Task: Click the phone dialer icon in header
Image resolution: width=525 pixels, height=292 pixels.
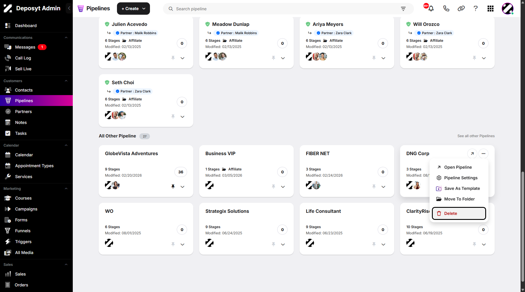Action: (446, 9)
